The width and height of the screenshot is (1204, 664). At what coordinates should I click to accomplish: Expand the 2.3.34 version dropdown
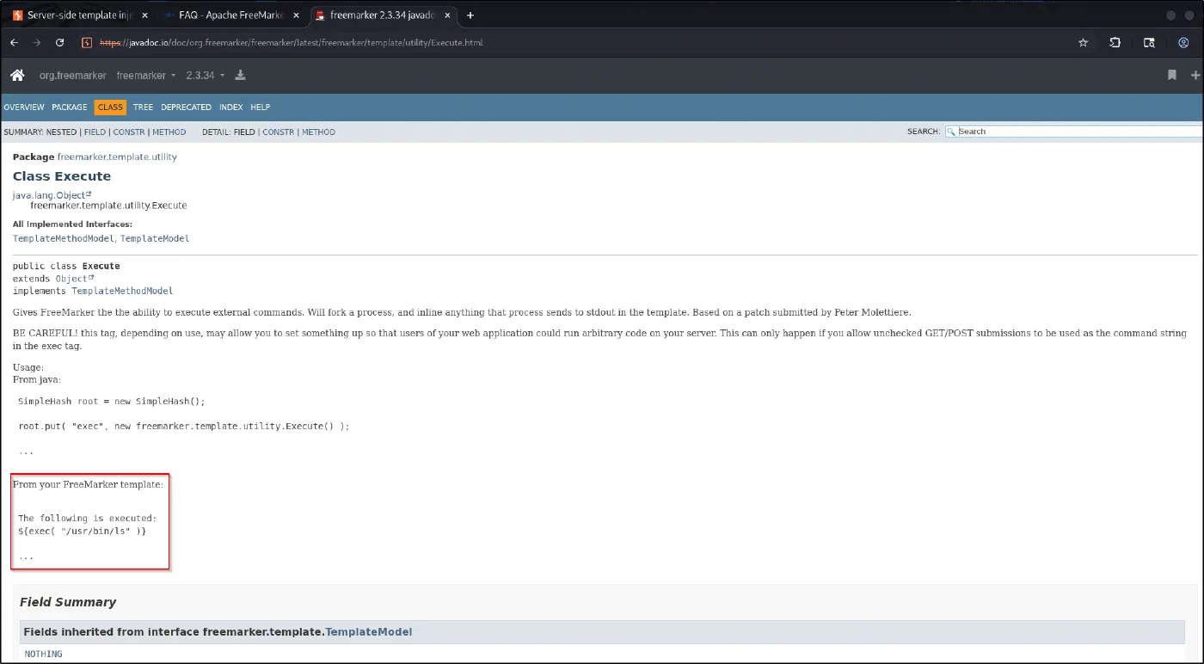[x=206, y=76]
